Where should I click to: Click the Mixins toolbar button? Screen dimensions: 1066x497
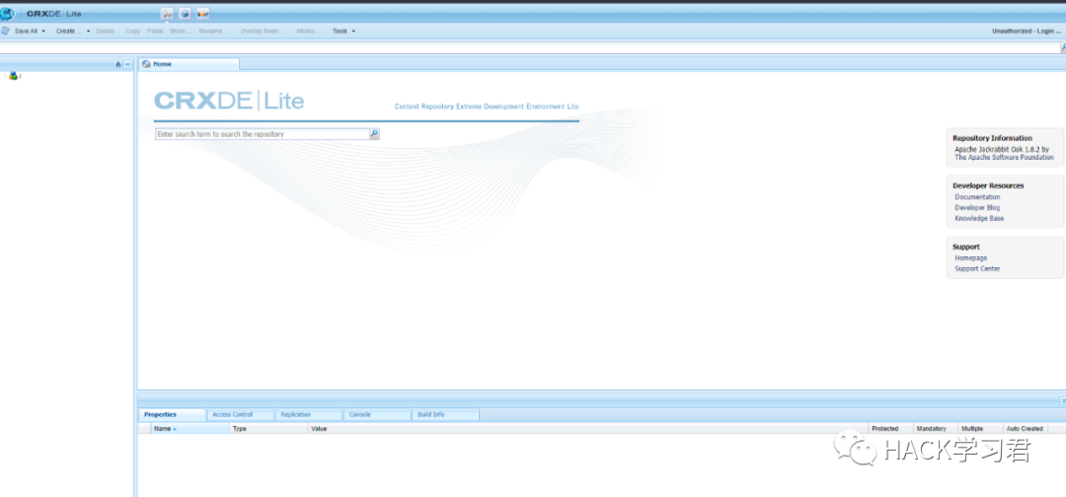tap(308, 32)
